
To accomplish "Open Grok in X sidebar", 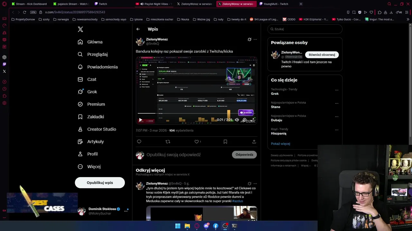I will coord(87,92).
